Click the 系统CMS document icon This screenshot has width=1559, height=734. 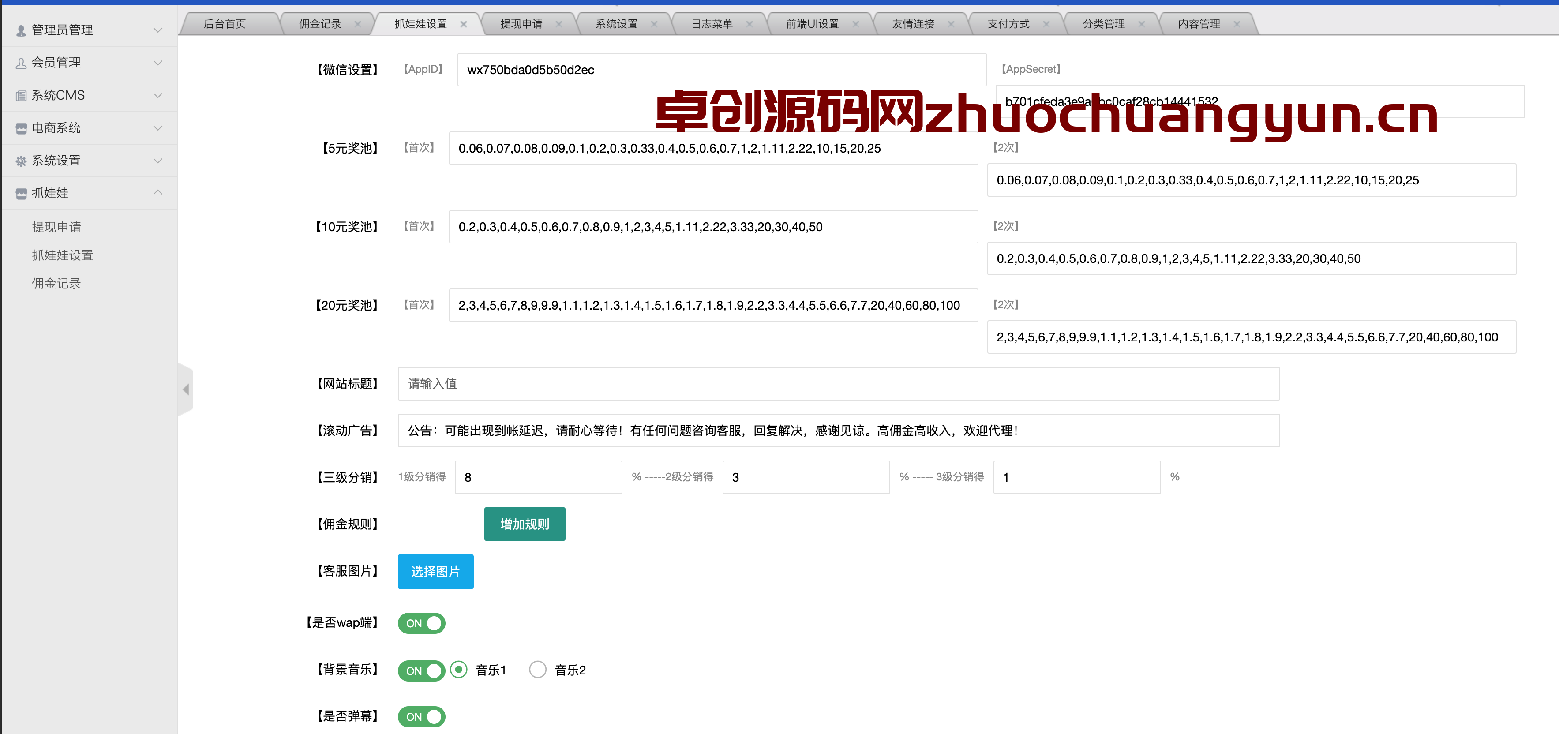(21, 96)
